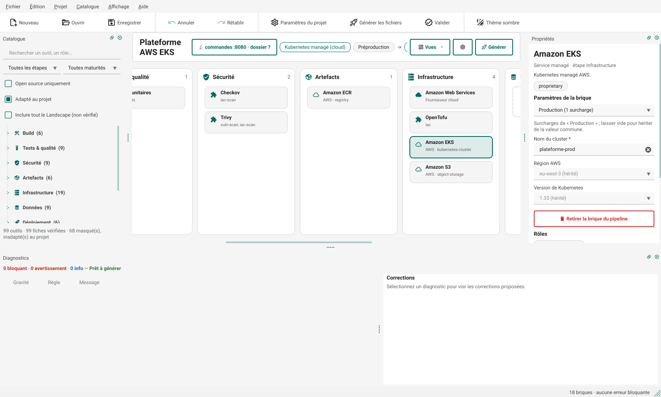Open the Production (1 surcharge) dropdown
The image size is (661, 397).
pos(594,110)
